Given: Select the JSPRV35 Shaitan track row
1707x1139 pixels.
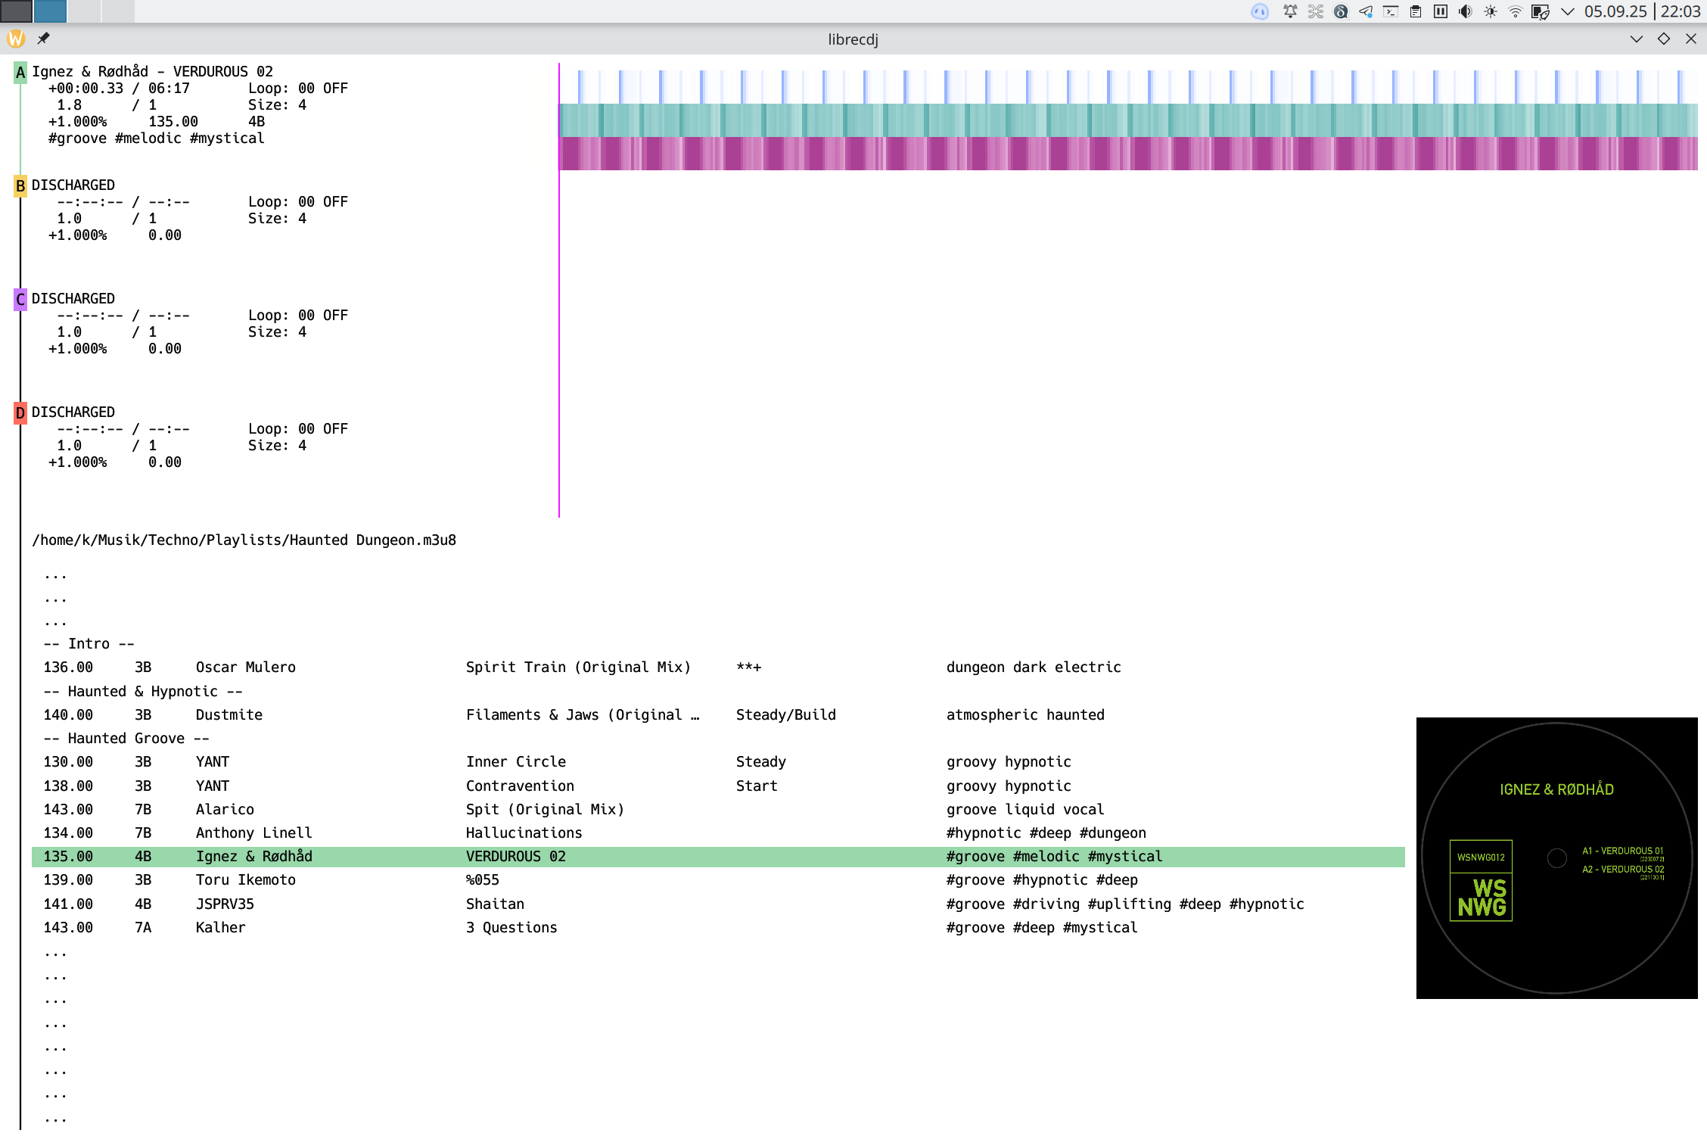Looking at the screenshot, I should (718, 904).
